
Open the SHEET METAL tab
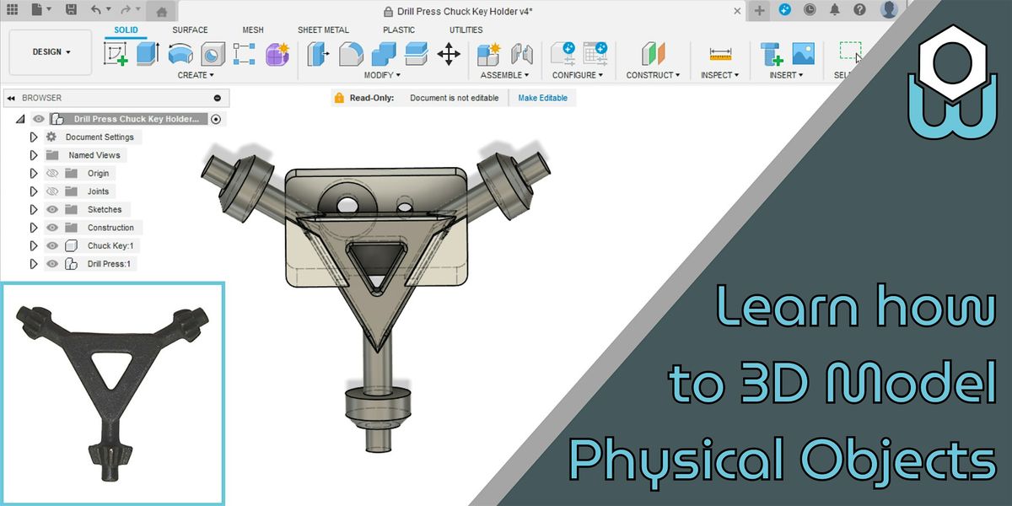(323, 30)
